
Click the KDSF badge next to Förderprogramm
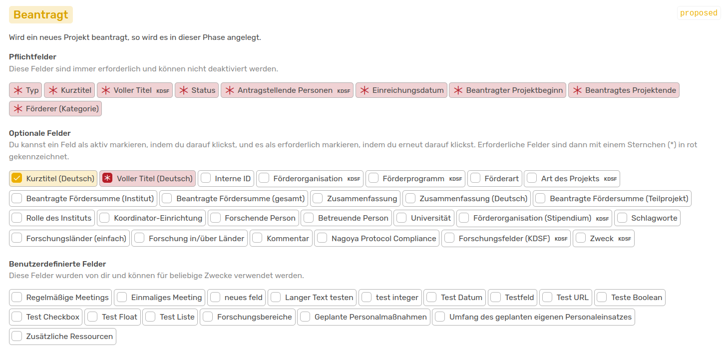click(457, 179)
